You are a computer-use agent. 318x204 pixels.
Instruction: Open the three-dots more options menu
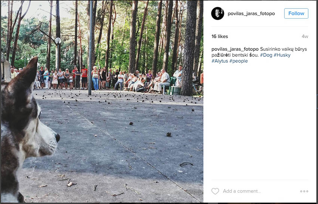[x=304, y=191]
